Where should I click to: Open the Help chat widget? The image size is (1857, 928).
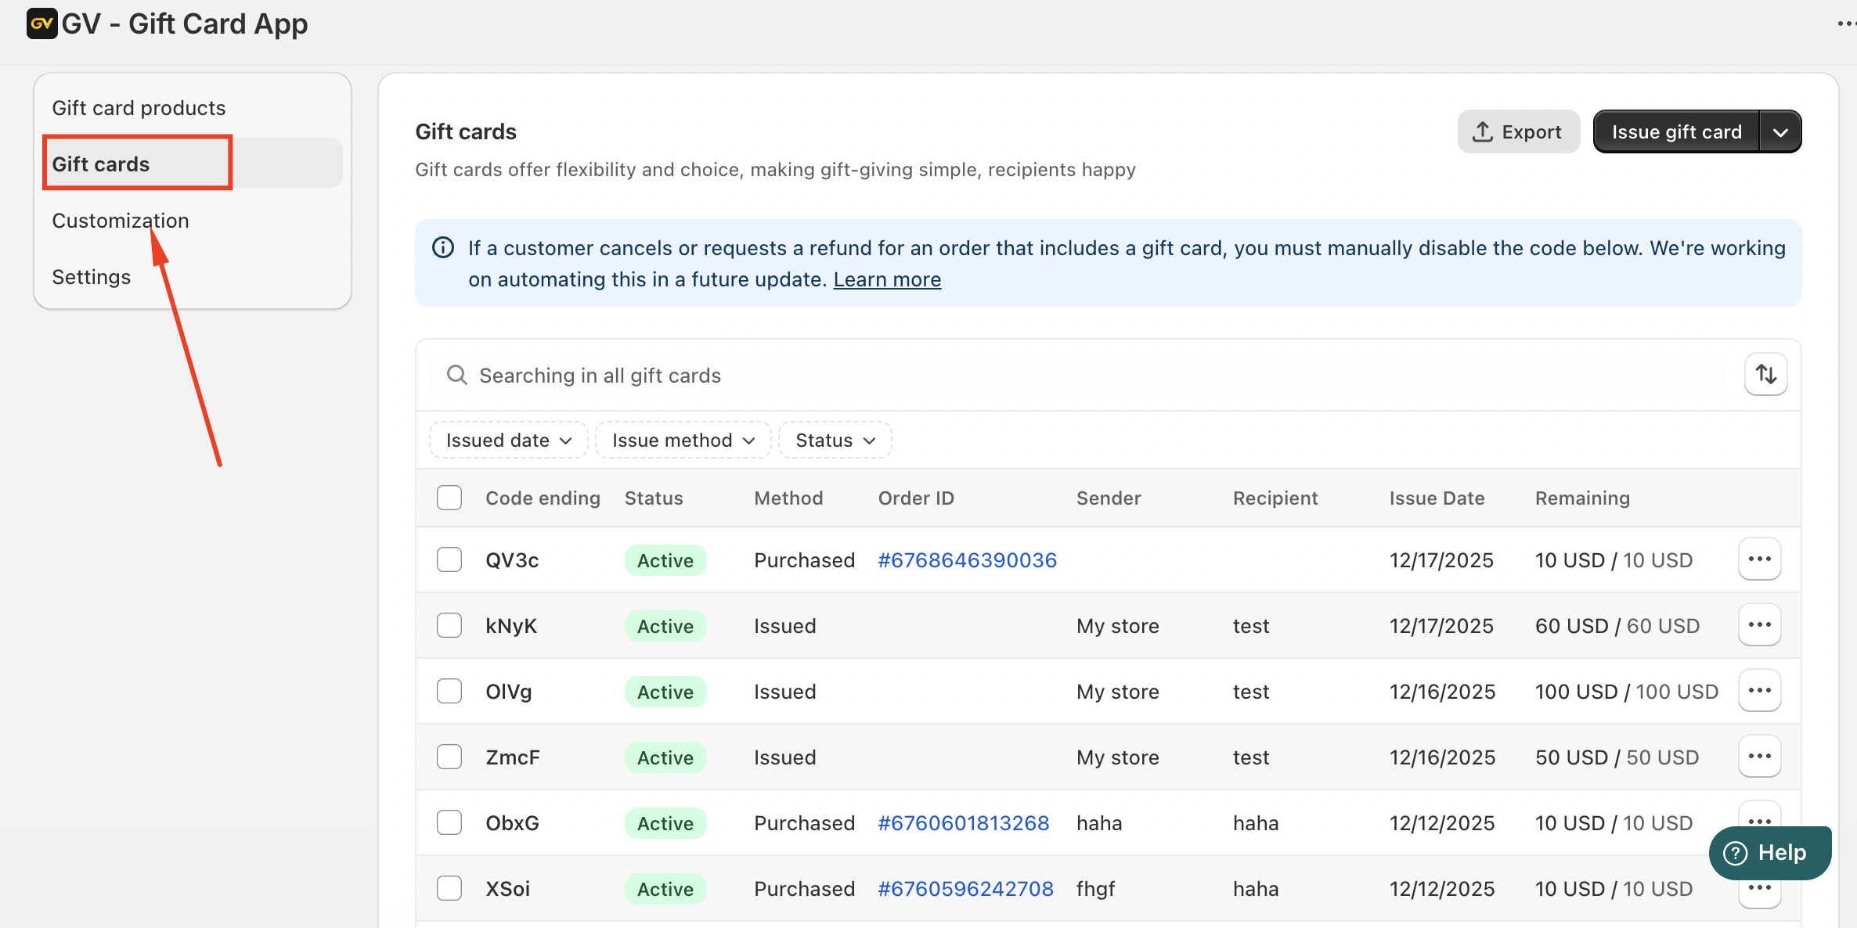pyautogui.click(x=1769, y=853)
